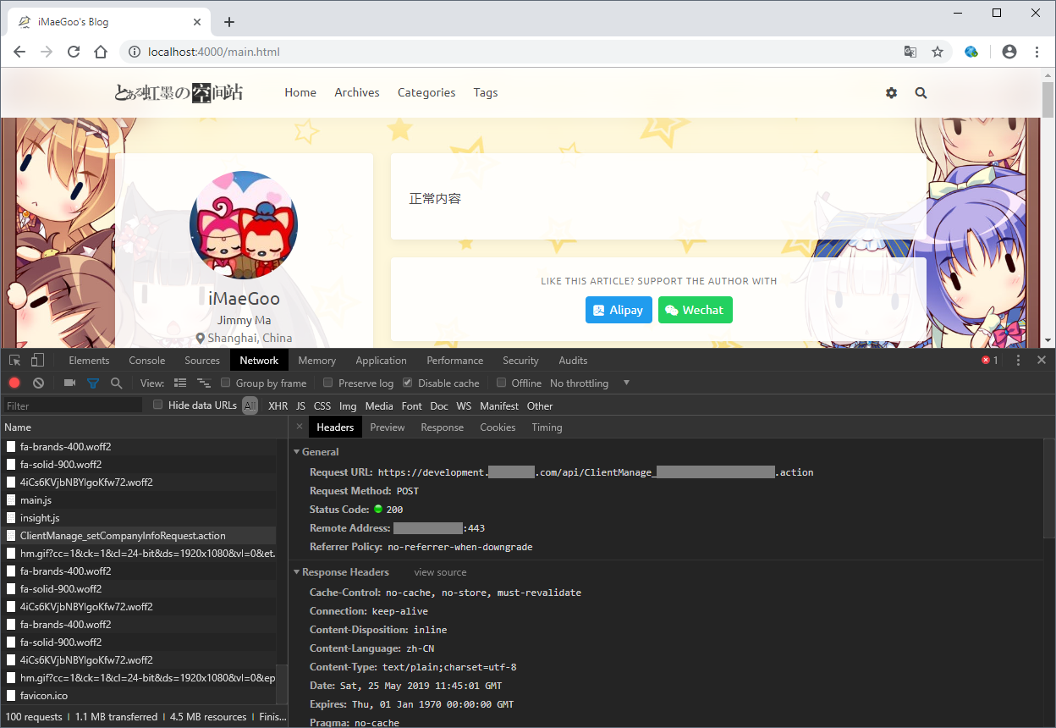
Task: Open DevTools customize menu dots
Action: [x=1018, y=360]
